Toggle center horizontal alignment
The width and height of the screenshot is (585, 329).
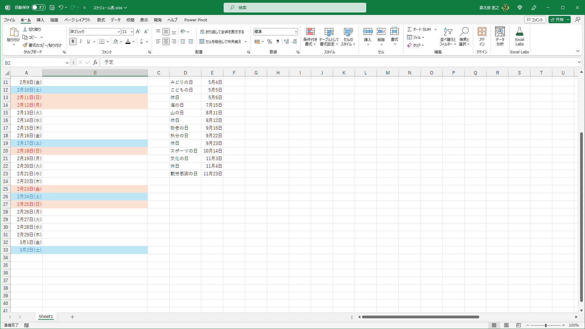coord(166,41)
